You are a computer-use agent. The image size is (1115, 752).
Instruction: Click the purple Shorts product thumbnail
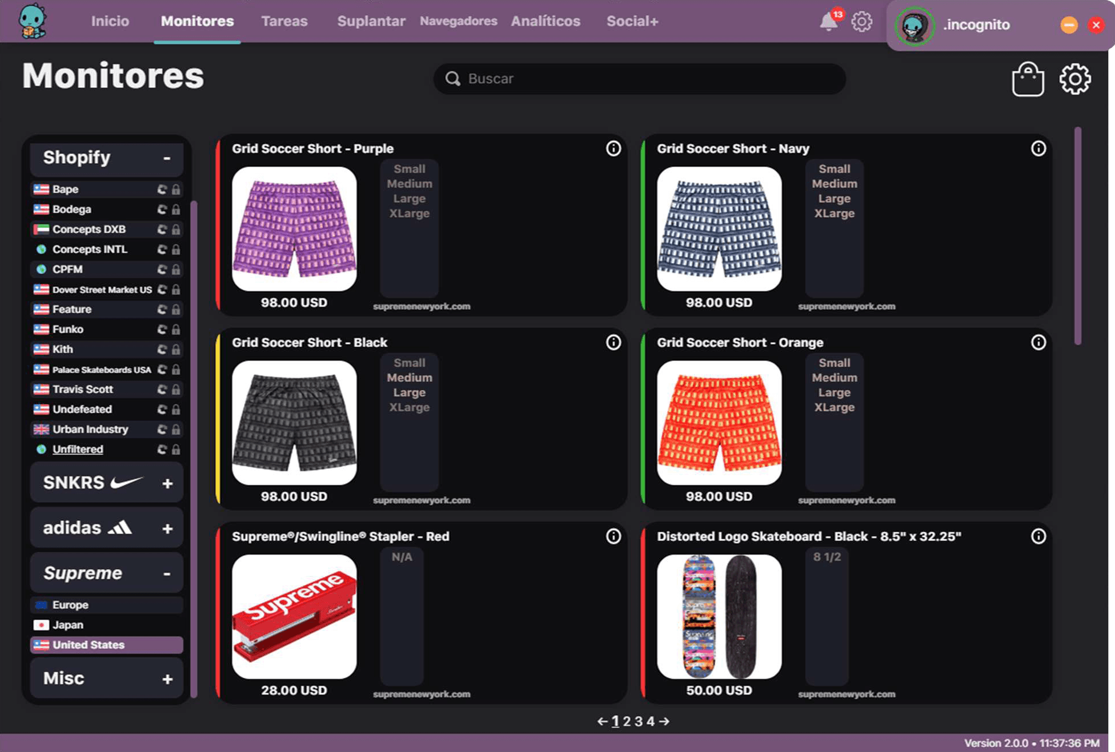click(x=294, y=229)
